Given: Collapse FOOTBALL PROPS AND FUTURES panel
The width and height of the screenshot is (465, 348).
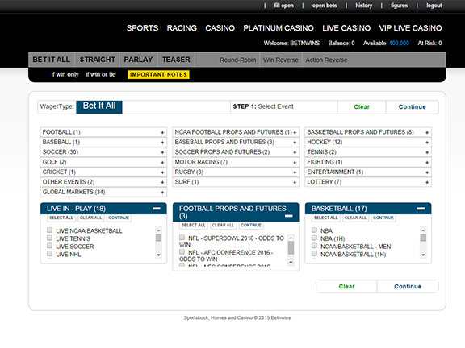Looking at the screenshot, I should point(289,216).
